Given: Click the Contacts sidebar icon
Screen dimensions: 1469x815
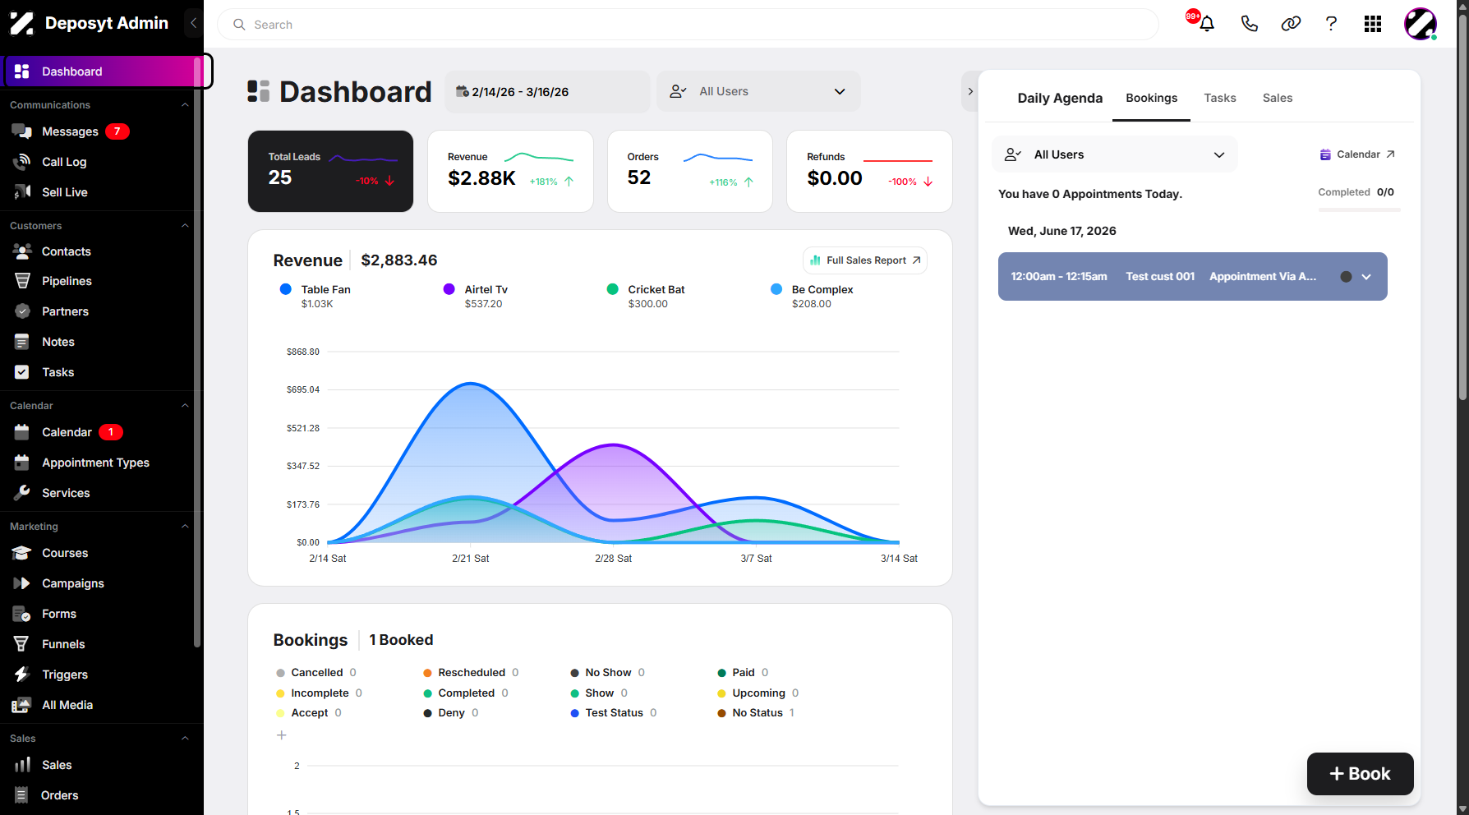Looking at the screenshot, I should 22,251.
